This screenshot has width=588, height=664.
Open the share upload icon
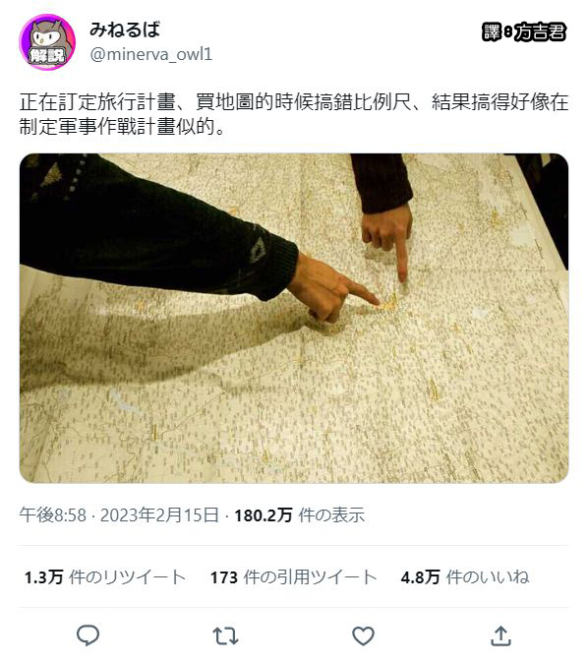coord(500,635)
